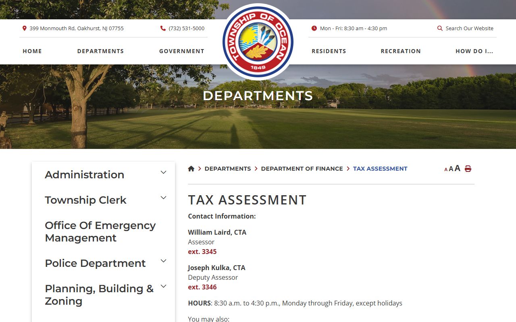Screen dimensions: 516x322
Task: Click the search magnifier icon
Action: point(440,28)
